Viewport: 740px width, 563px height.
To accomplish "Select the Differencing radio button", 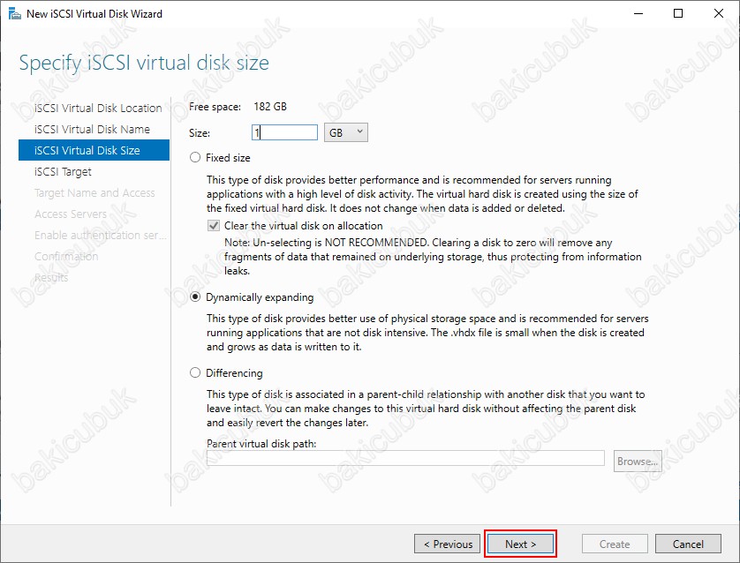I will point(195,373).
